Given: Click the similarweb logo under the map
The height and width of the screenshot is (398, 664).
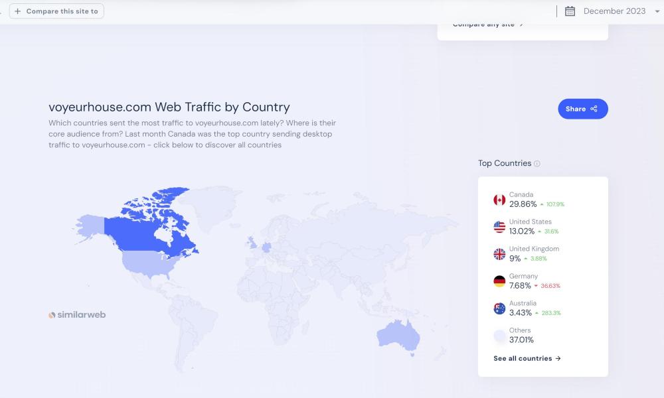Looking at the screenshot, I should pyautogui.click(x=77, y=314).
